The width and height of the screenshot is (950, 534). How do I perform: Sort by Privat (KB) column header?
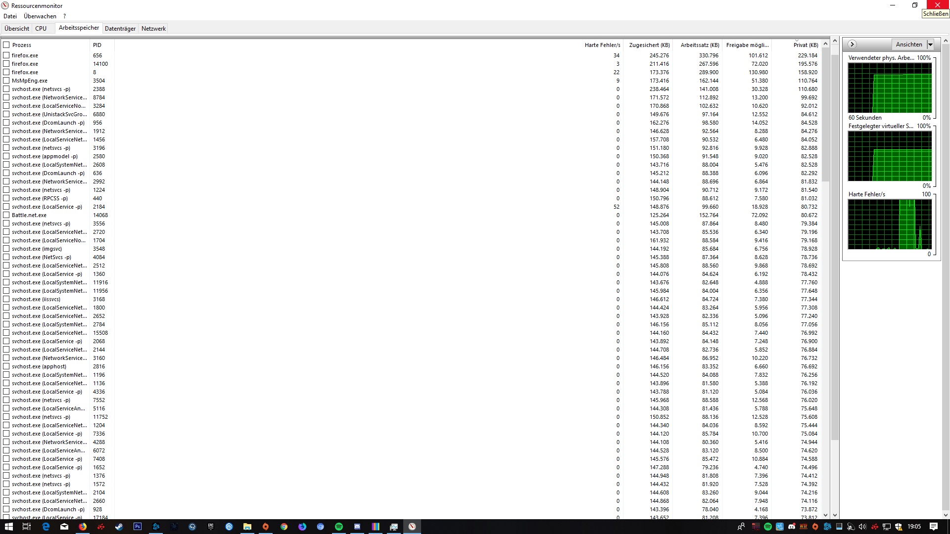click(x=805, y=45)
